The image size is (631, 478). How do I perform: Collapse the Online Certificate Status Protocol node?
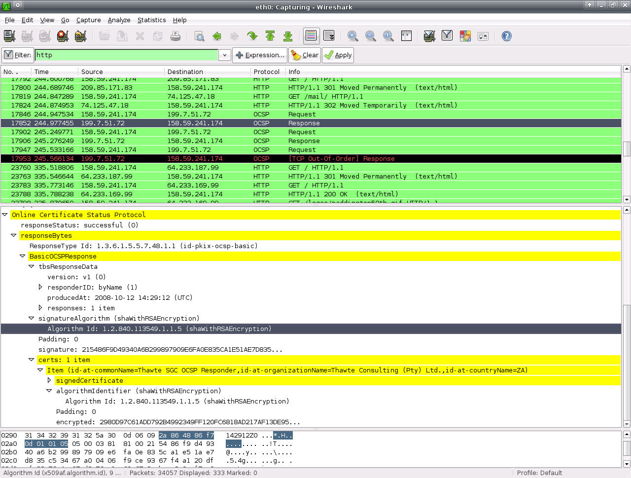5,215
